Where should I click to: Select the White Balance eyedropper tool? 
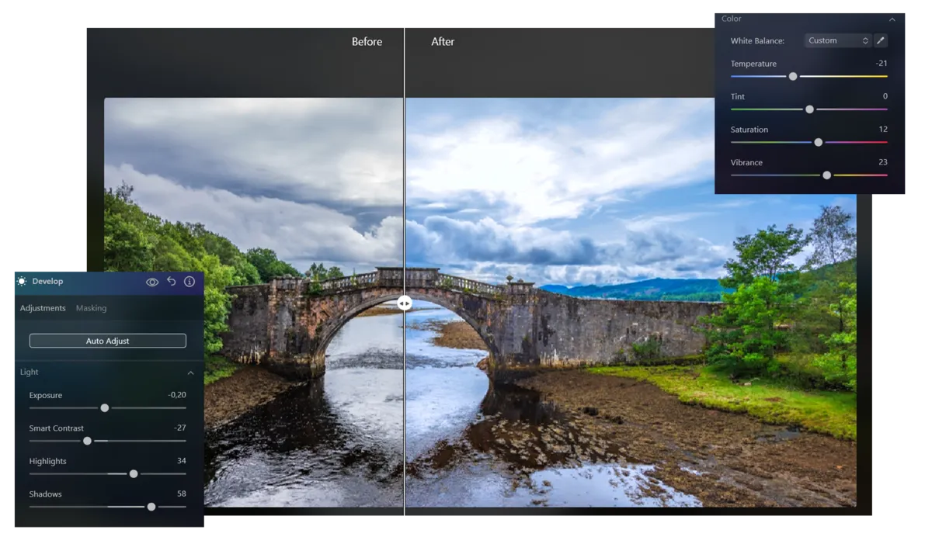[x=881, y=40]
